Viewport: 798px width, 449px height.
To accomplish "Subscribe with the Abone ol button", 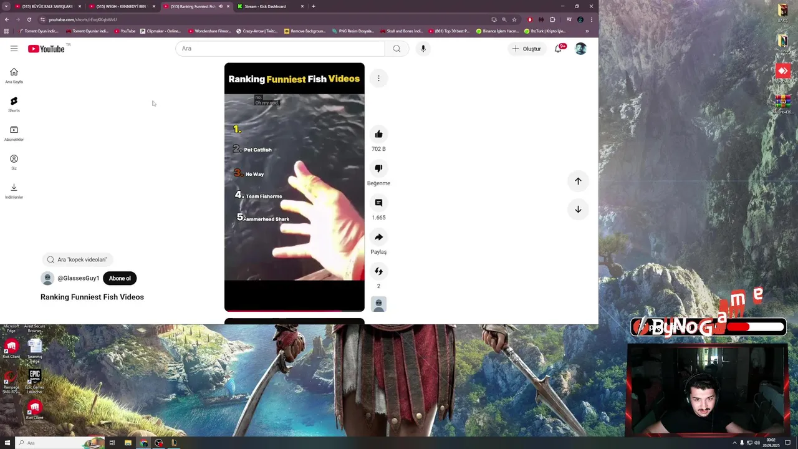I will pos(120,278).
